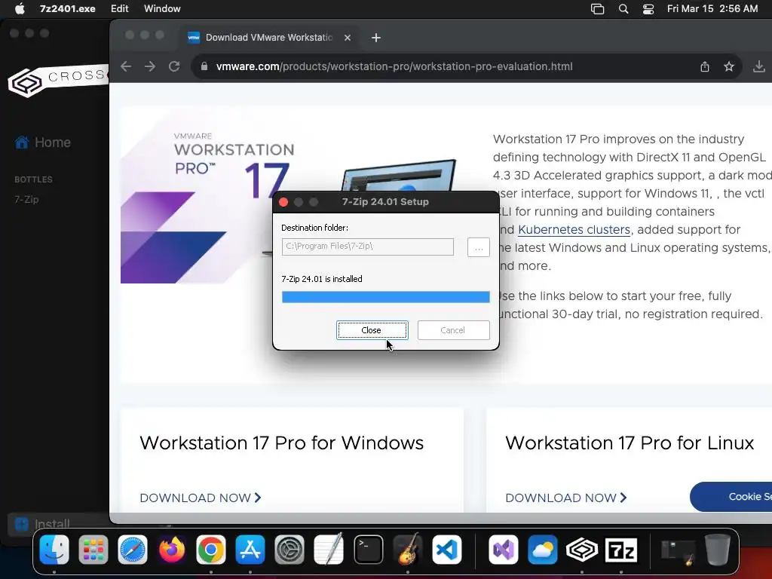Click the CrossOver logo

[58, 80]
